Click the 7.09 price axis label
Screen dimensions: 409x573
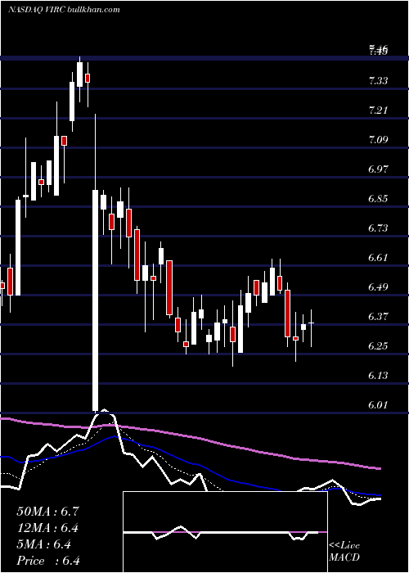click(x=378, y=140)
